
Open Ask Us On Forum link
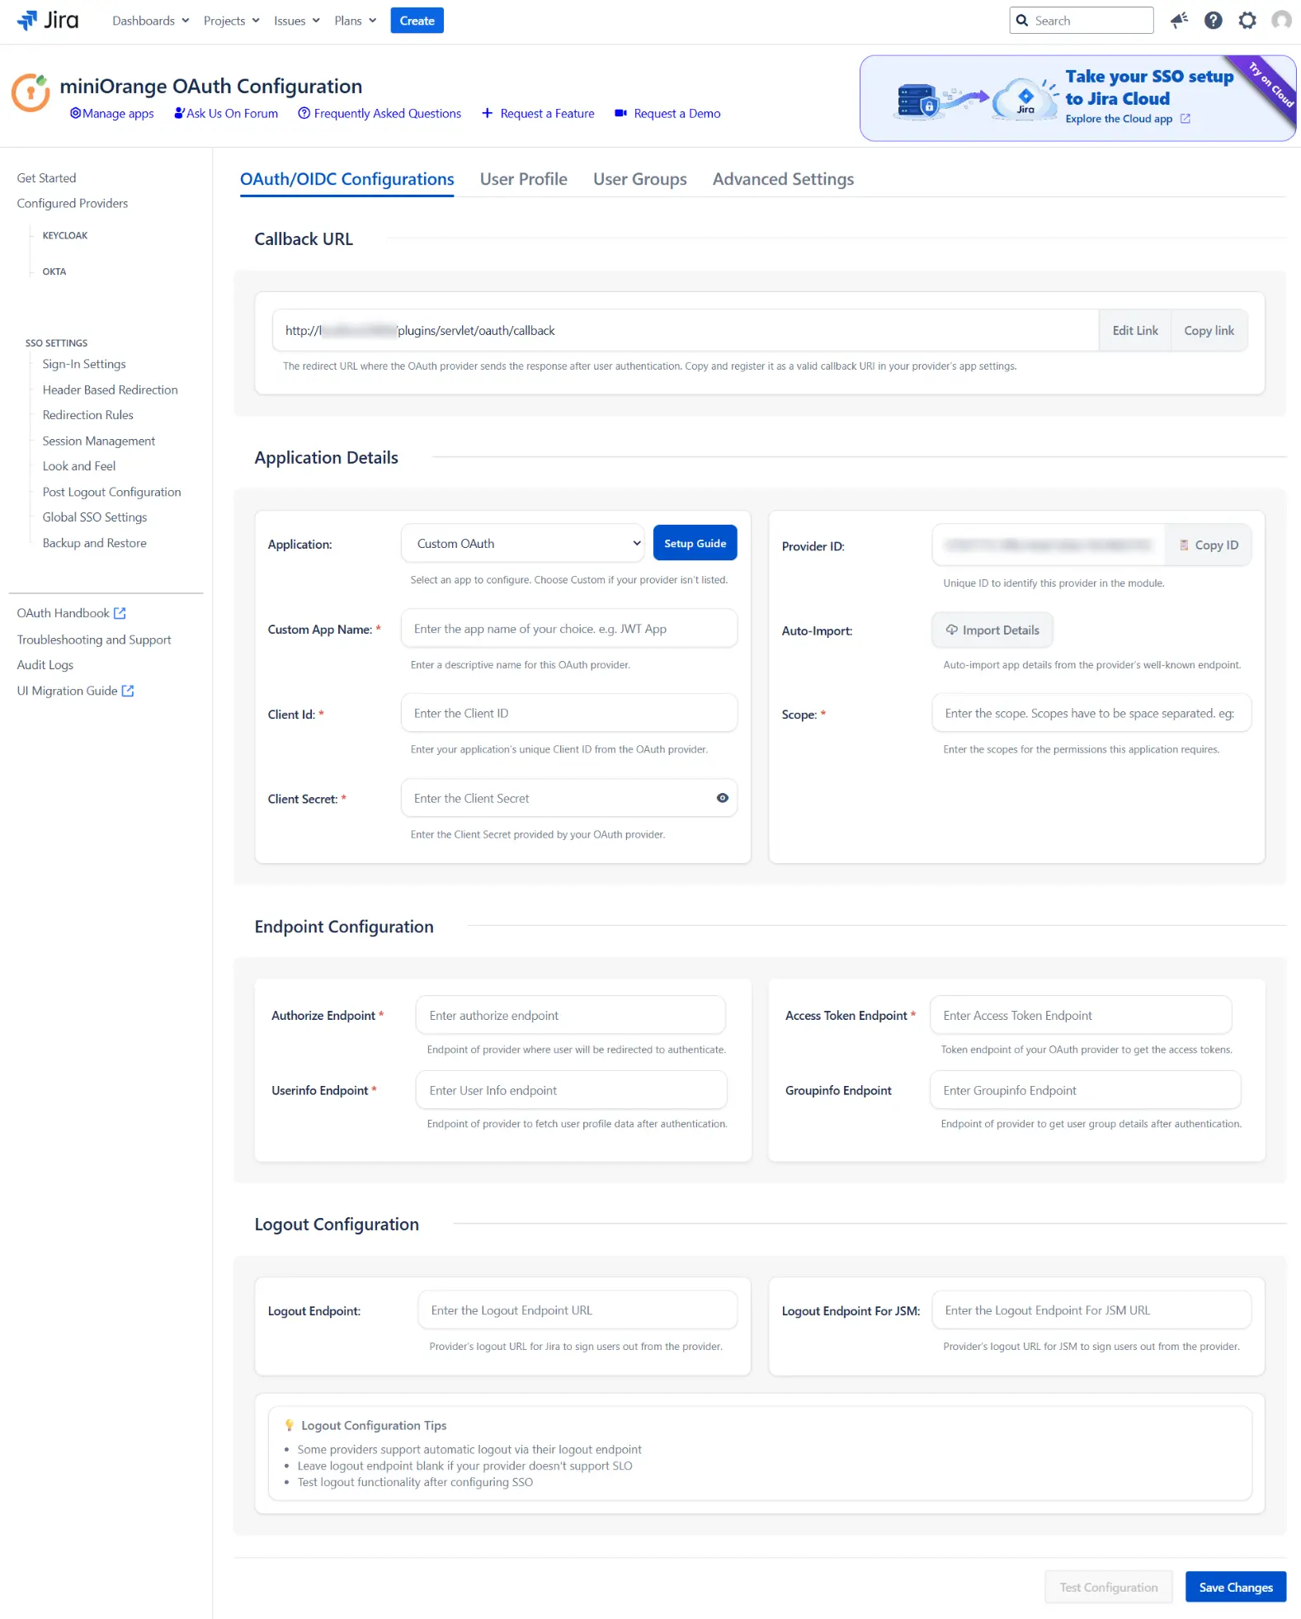point(226,113)
